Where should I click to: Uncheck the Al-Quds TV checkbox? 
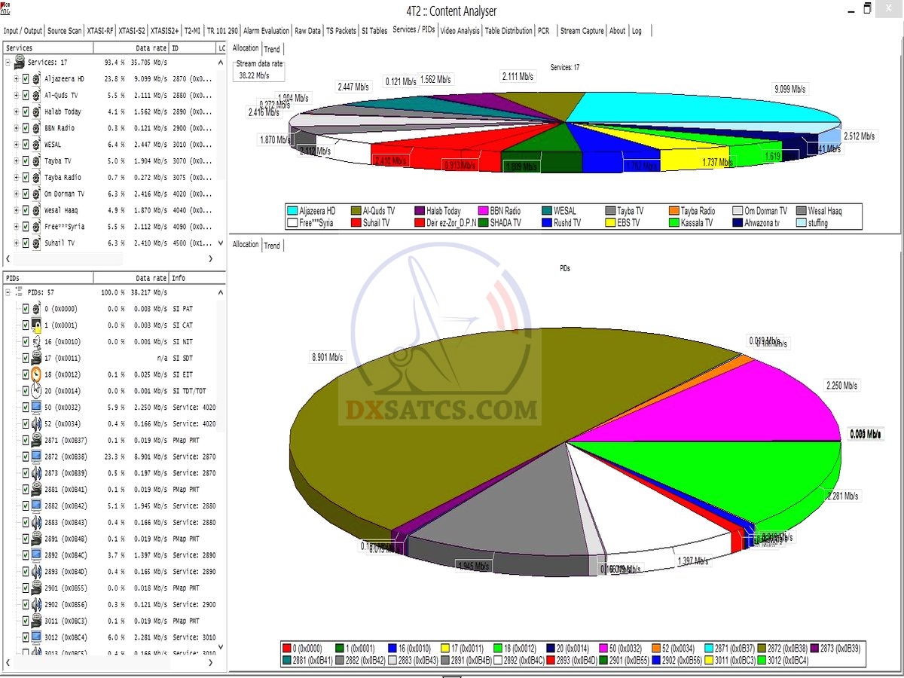click(x=26, y=95)
